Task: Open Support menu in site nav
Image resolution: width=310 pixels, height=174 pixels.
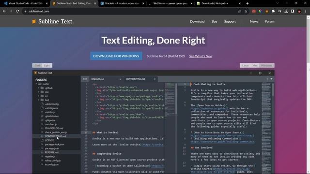Action: (x=230, y=21)
